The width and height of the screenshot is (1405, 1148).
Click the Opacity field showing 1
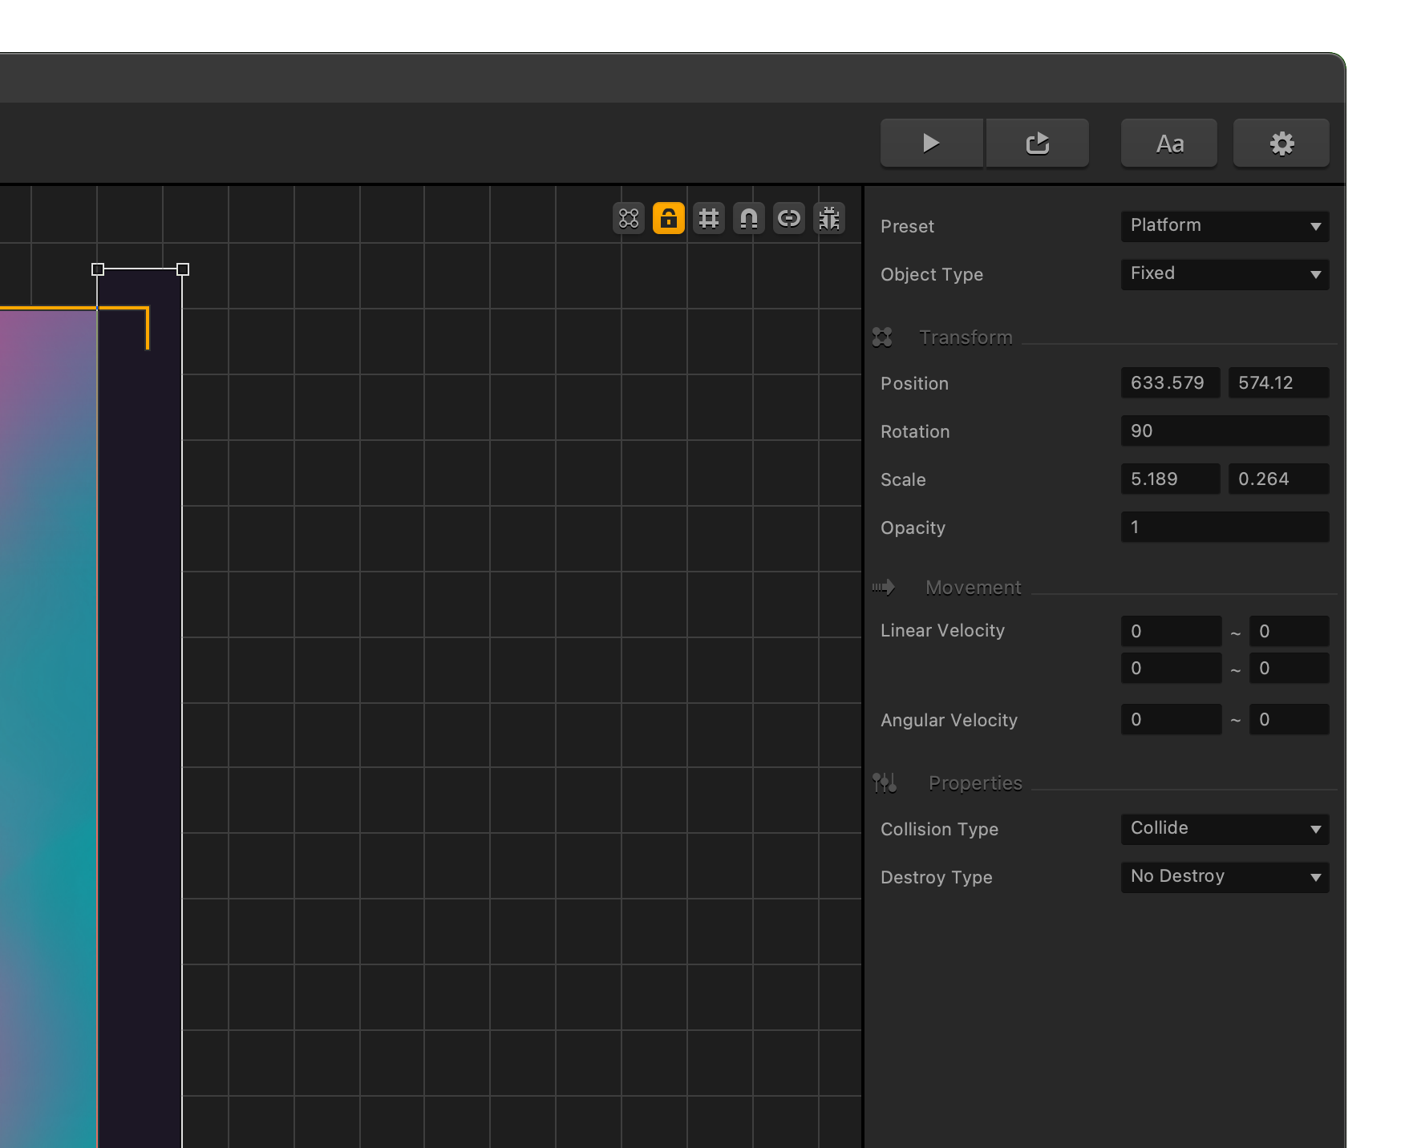click(x=1225, y=528)
